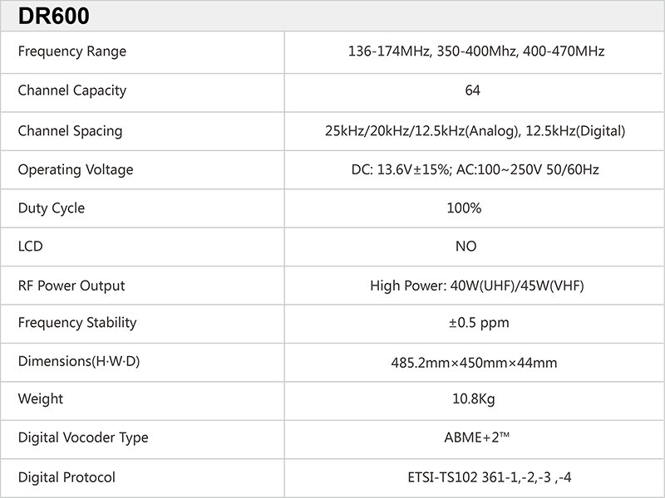This screenshot has width=665, height=498.
Task: Click the DC 13.6V operating voltage value
Action: point(475,169)
